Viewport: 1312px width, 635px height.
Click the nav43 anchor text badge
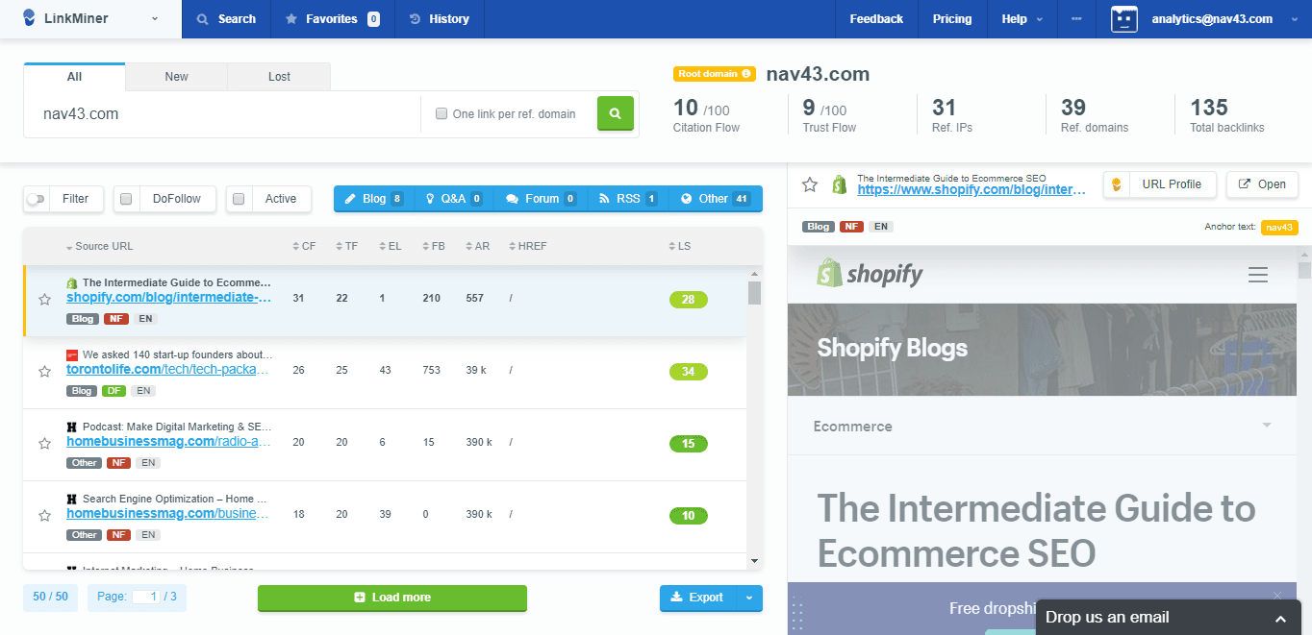click(x=1279, y=228)
